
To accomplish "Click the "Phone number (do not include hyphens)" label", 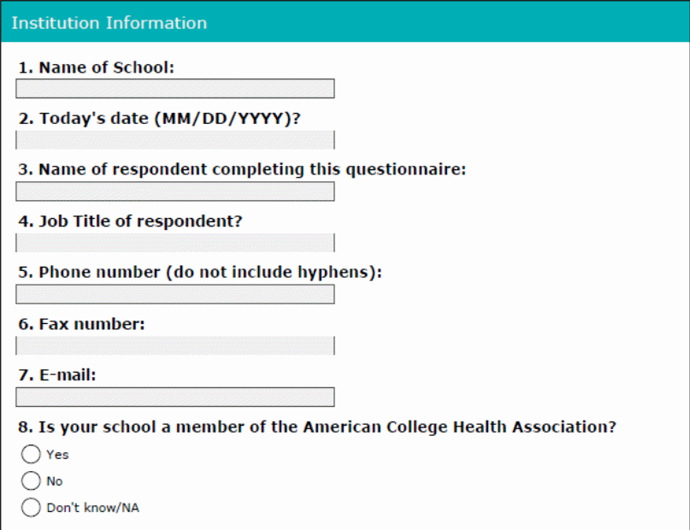I will coord(199,273).
